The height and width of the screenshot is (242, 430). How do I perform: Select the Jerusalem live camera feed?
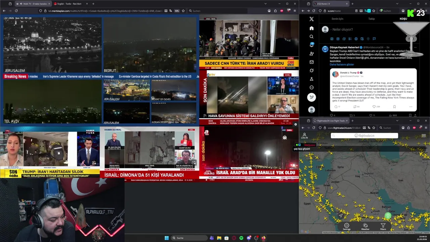52,44
